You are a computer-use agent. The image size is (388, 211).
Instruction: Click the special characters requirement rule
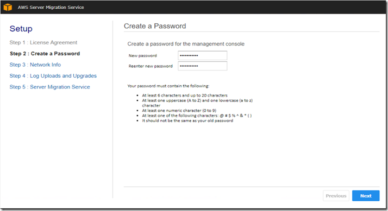(x=197, y=116)
